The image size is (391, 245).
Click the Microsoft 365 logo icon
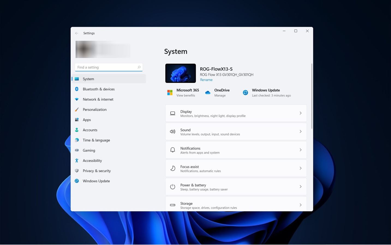pos(170,93)
